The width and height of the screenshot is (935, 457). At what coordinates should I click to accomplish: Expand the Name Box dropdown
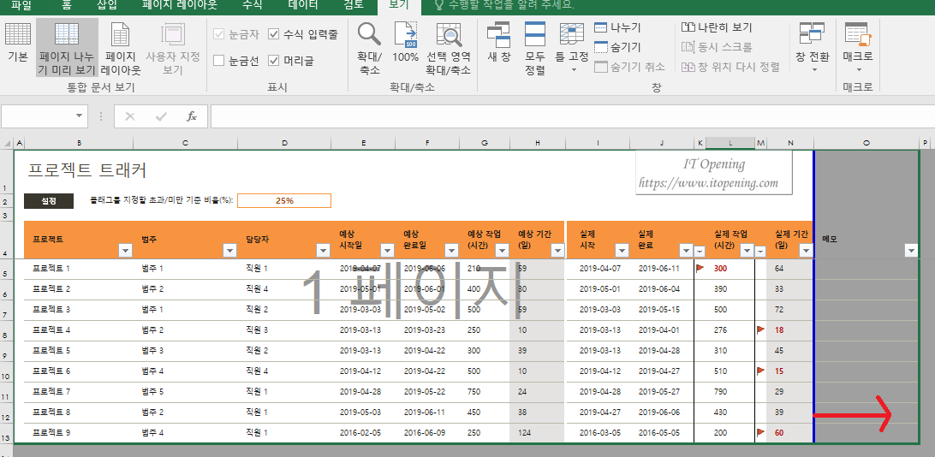pyautogui.click(x=80, y=116)
